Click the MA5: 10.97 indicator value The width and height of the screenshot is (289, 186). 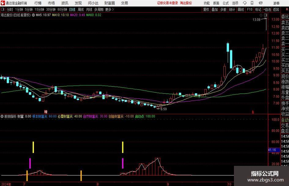(43, 15)
